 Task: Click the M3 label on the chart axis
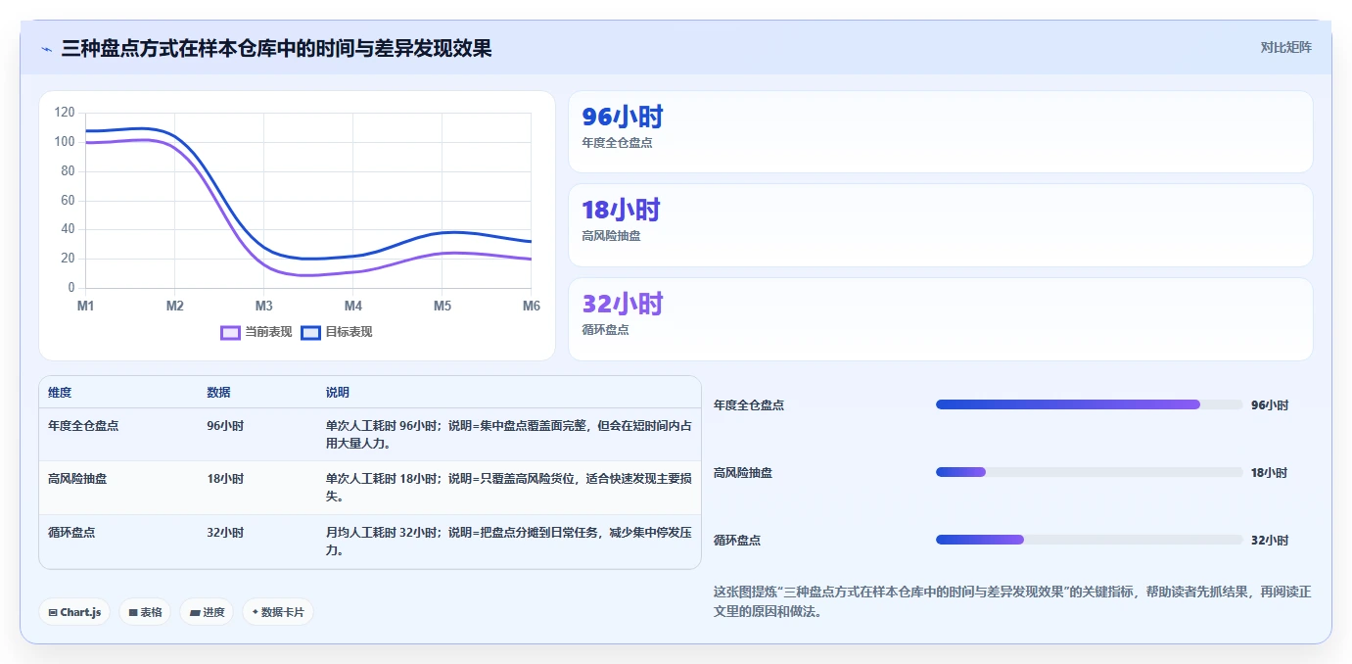coord(264,307)
